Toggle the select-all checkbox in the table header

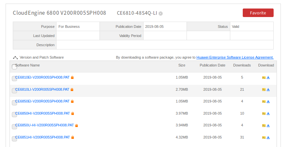(x=14, y=67)
